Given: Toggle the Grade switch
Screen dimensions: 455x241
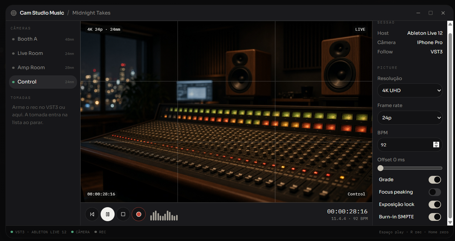Looking at the screenshot, I should tap(435, 180).
